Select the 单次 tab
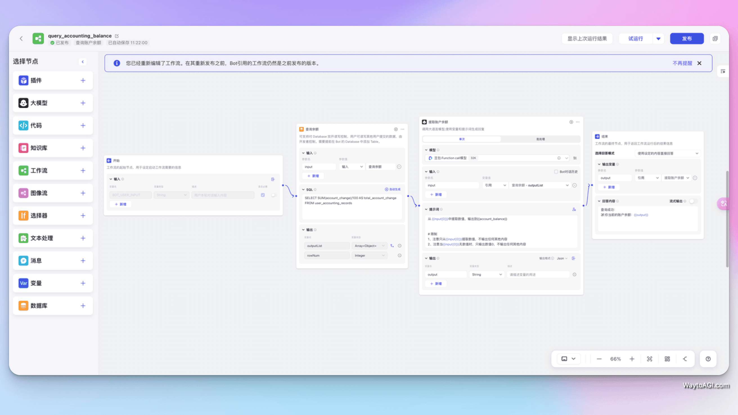This screenshot has width=738, height=415. pos(462,139)
